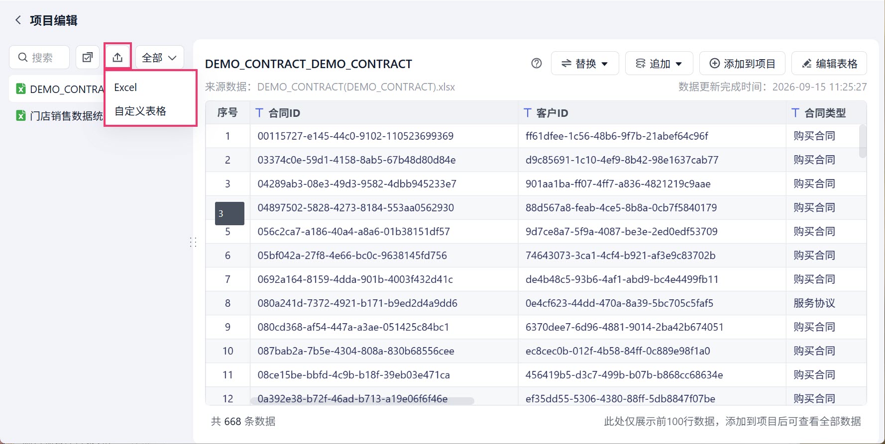Click cell 456419b5-d3c7-499b-b07b-b868cc68634e

click(x=652, y=374)
